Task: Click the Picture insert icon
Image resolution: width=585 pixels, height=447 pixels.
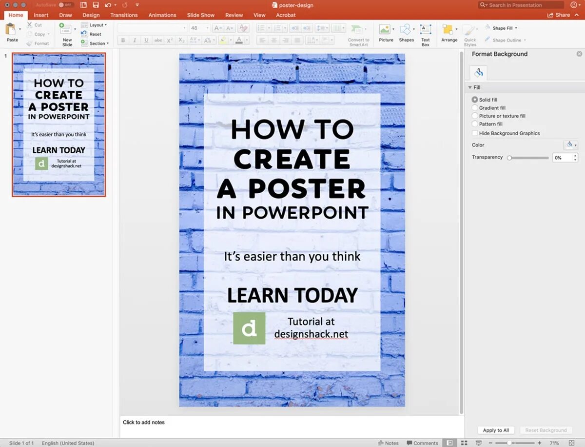Action: tap(386, 30)
